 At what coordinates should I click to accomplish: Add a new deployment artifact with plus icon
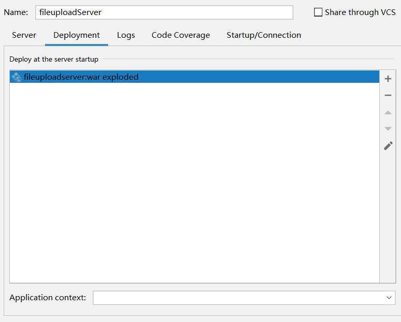click(x=388, y=79)
